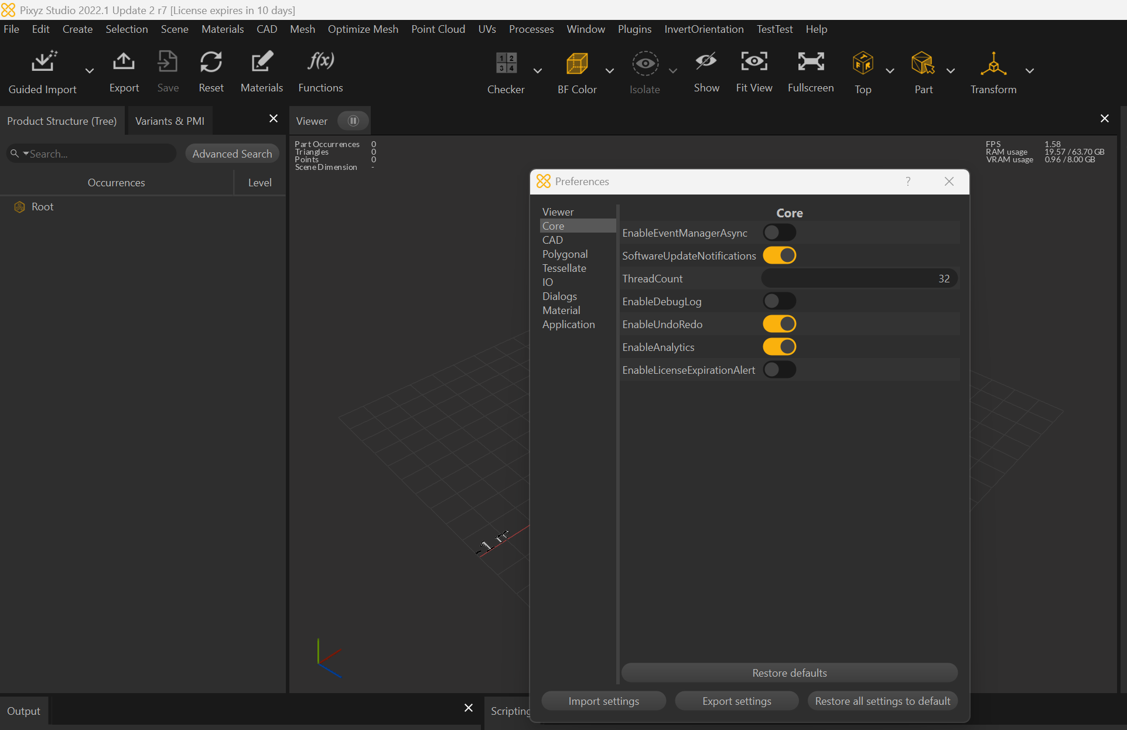
Task: Open the Materials editor icon
Action: [262, 62]
